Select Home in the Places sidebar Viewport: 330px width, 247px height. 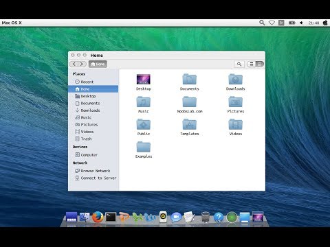coord(93,89)
